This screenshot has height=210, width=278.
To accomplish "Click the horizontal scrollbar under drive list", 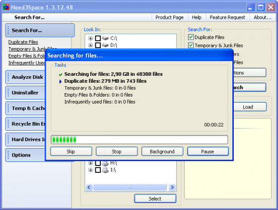I will click(131, 187).
